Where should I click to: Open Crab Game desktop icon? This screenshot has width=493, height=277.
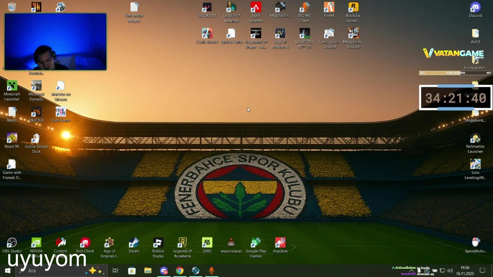pos(60,115)
